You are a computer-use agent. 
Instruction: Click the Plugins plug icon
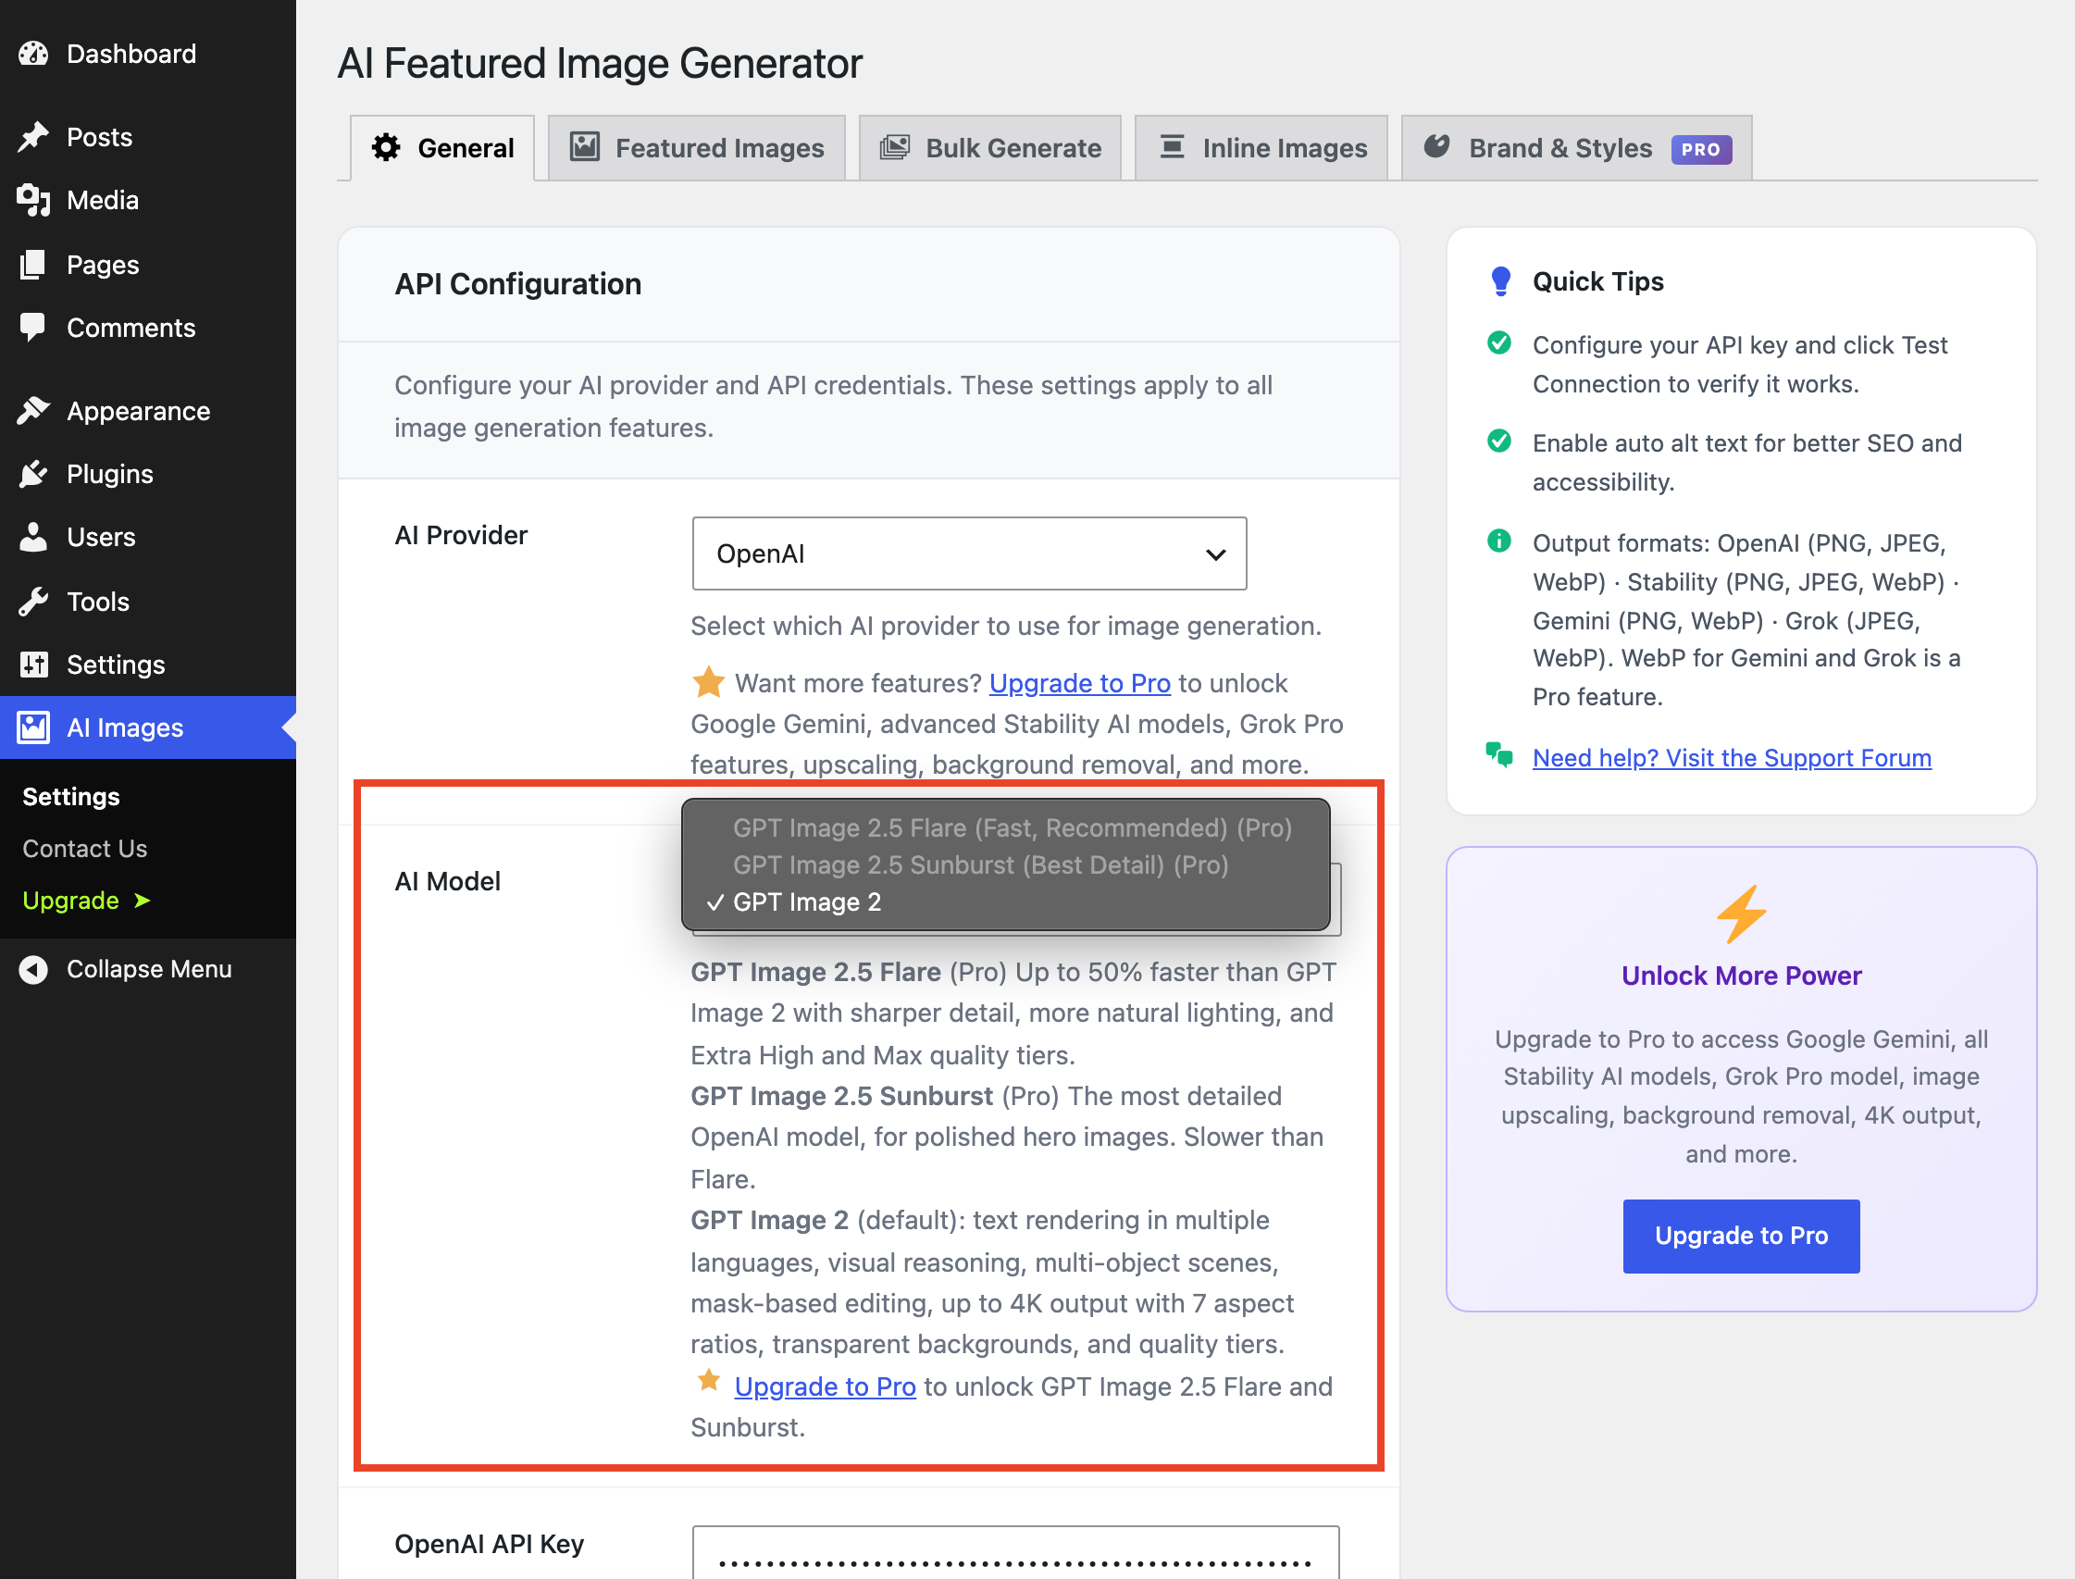pos(34,474)
